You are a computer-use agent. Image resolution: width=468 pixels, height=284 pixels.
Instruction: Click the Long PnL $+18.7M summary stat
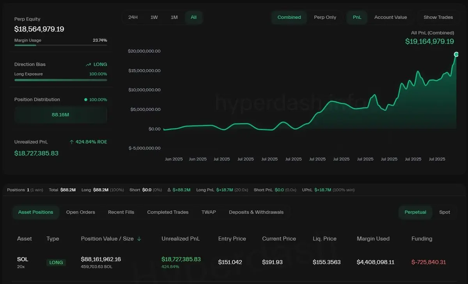[222, 190]
